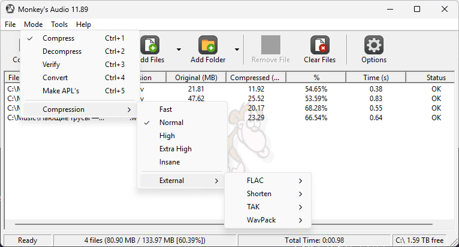Expand the Shorten submenu
The image size is (459, 247).
pyautogui.click(x=268, y=194)
